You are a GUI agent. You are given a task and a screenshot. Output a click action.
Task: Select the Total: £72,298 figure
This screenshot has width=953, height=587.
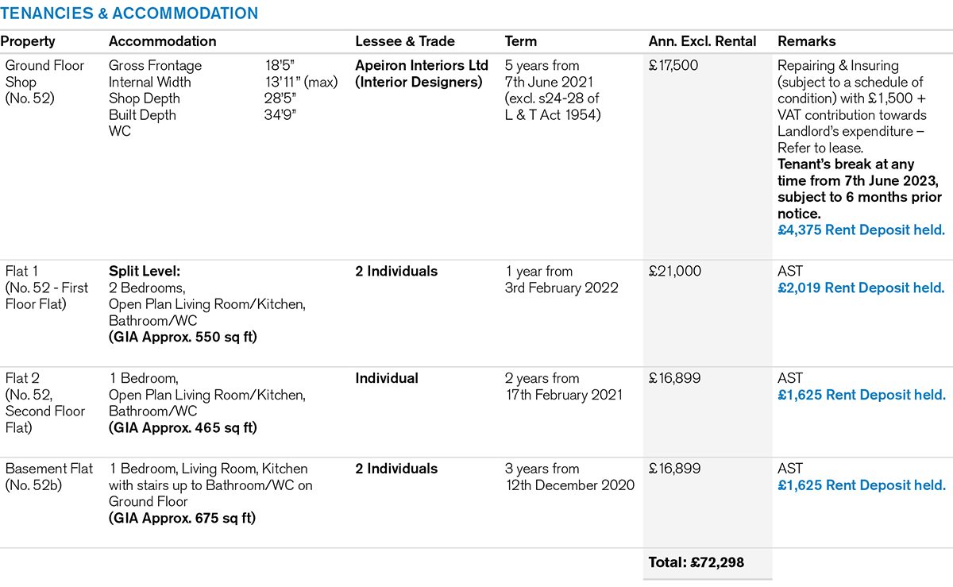[x=696, y=563]
